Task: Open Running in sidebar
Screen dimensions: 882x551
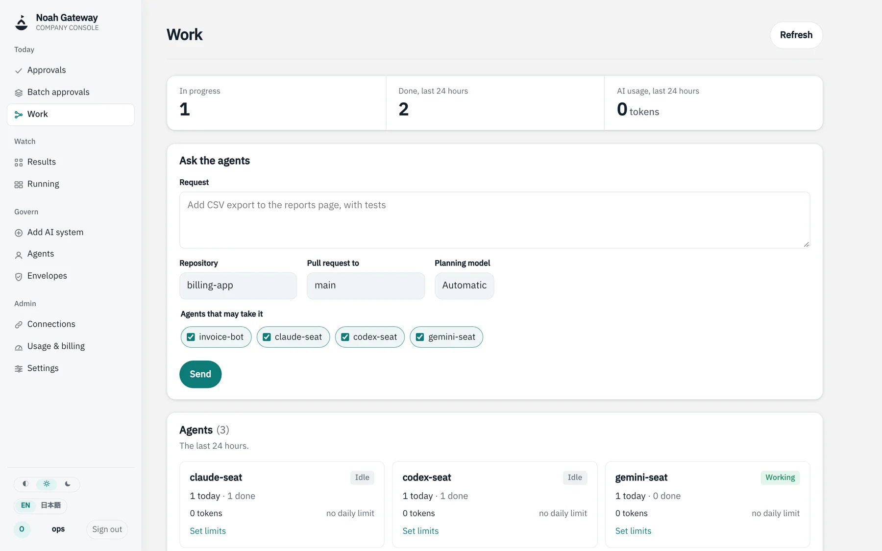Action: tap(71, 184)
